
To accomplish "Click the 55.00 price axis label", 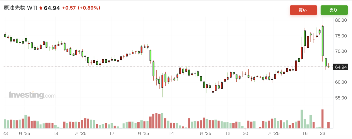I will click(x=341, y=98).
